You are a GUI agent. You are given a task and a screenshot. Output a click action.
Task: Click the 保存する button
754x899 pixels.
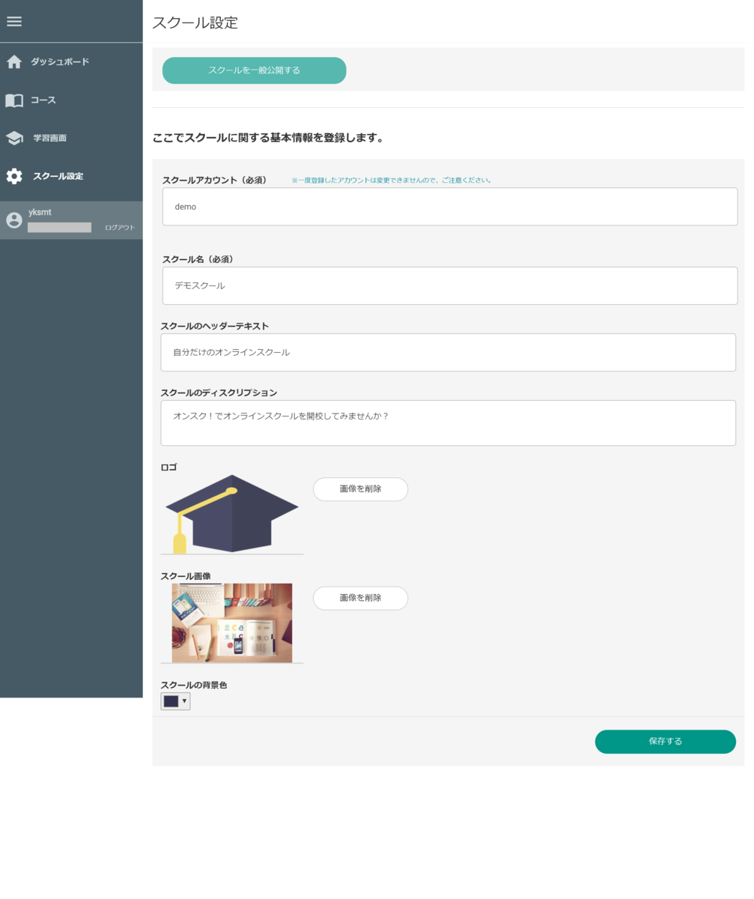click(x=665, y=742)
